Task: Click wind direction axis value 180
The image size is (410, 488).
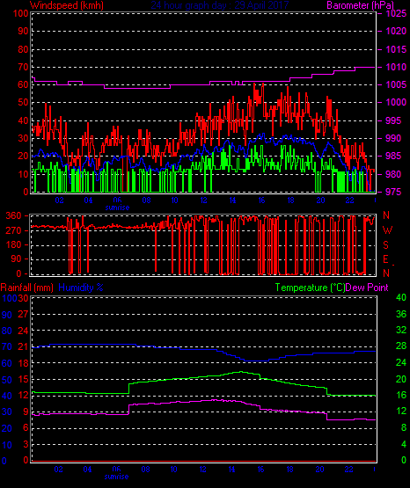Action: pos(13,245)
